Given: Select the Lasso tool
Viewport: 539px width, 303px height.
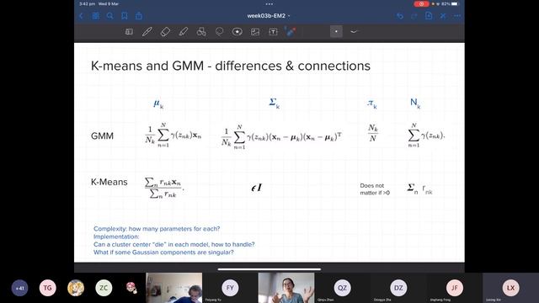Looking at the screenshot, I should 219,32.
